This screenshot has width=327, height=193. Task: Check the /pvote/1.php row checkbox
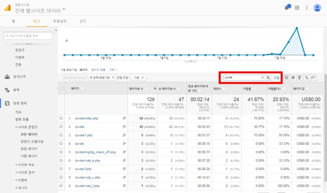click(61, 135)
